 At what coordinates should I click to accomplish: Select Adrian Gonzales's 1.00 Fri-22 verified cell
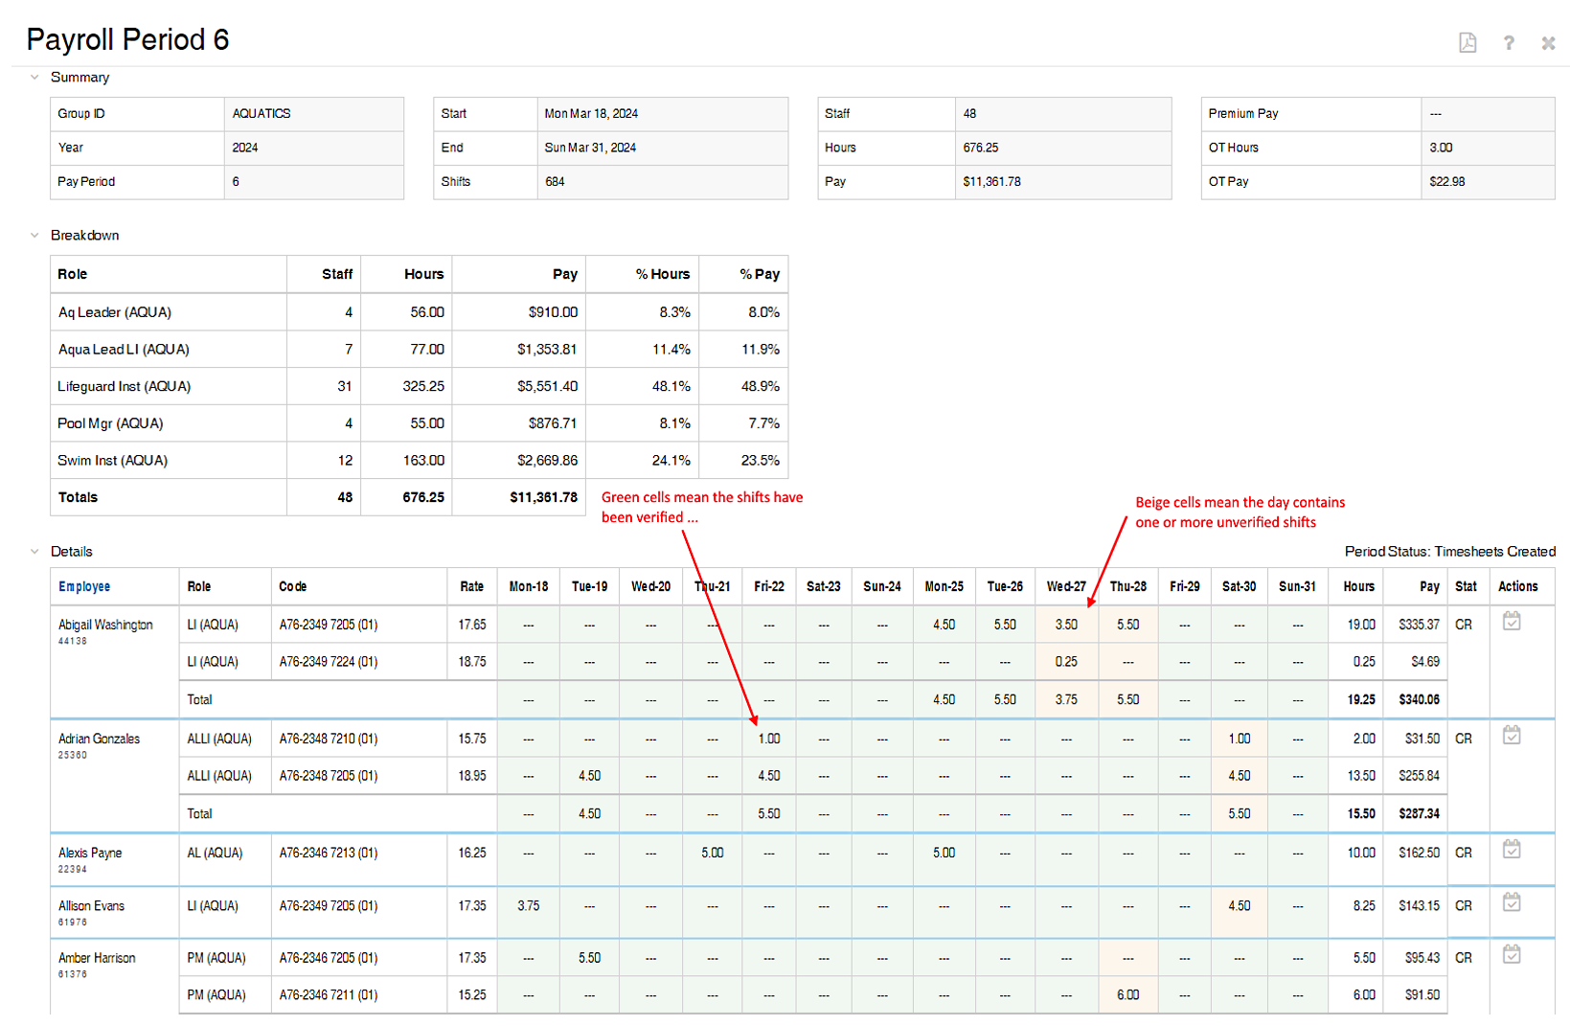(x=769, y=739)
